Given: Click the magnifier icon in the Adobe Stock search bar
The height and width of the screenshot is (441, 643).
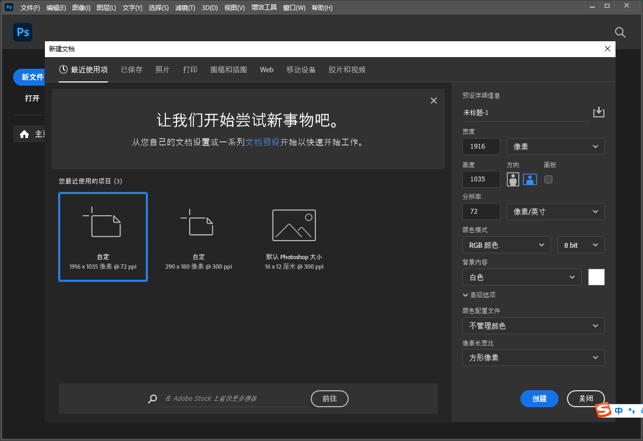Looking at the screenshot, I should click(152, 399).
